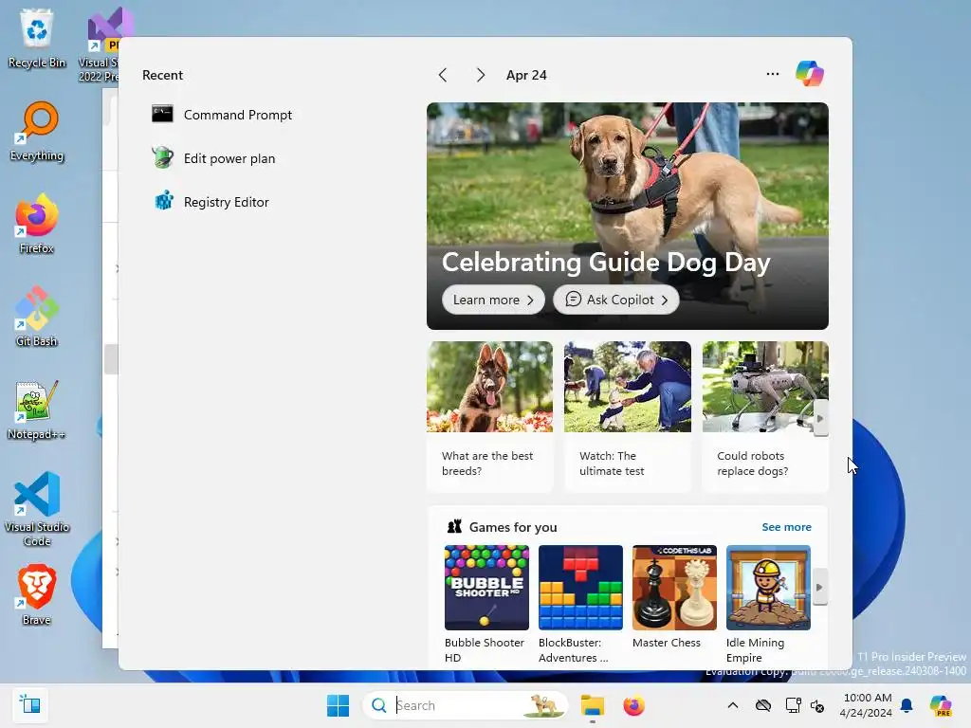Image resolution: width=971 pixels, height=728 pixels.
Task: Open Command Prompt from Recent list
Action: (x=222, y=115)
